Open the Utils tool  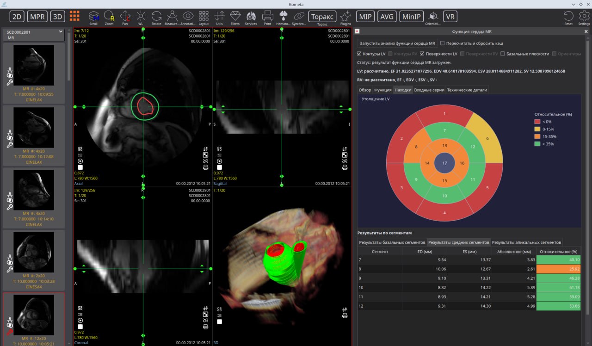(x=220, y=17)
